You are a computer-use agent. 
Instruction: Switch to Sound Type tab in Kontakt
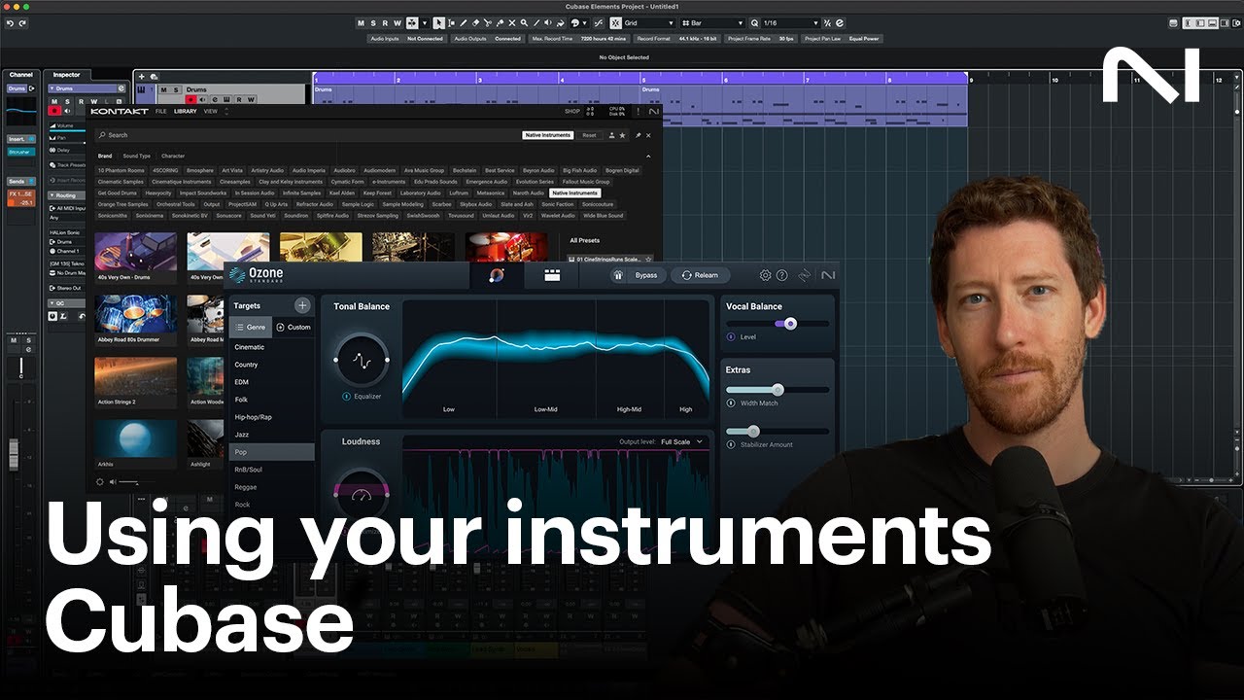click(x=136, y=156)
